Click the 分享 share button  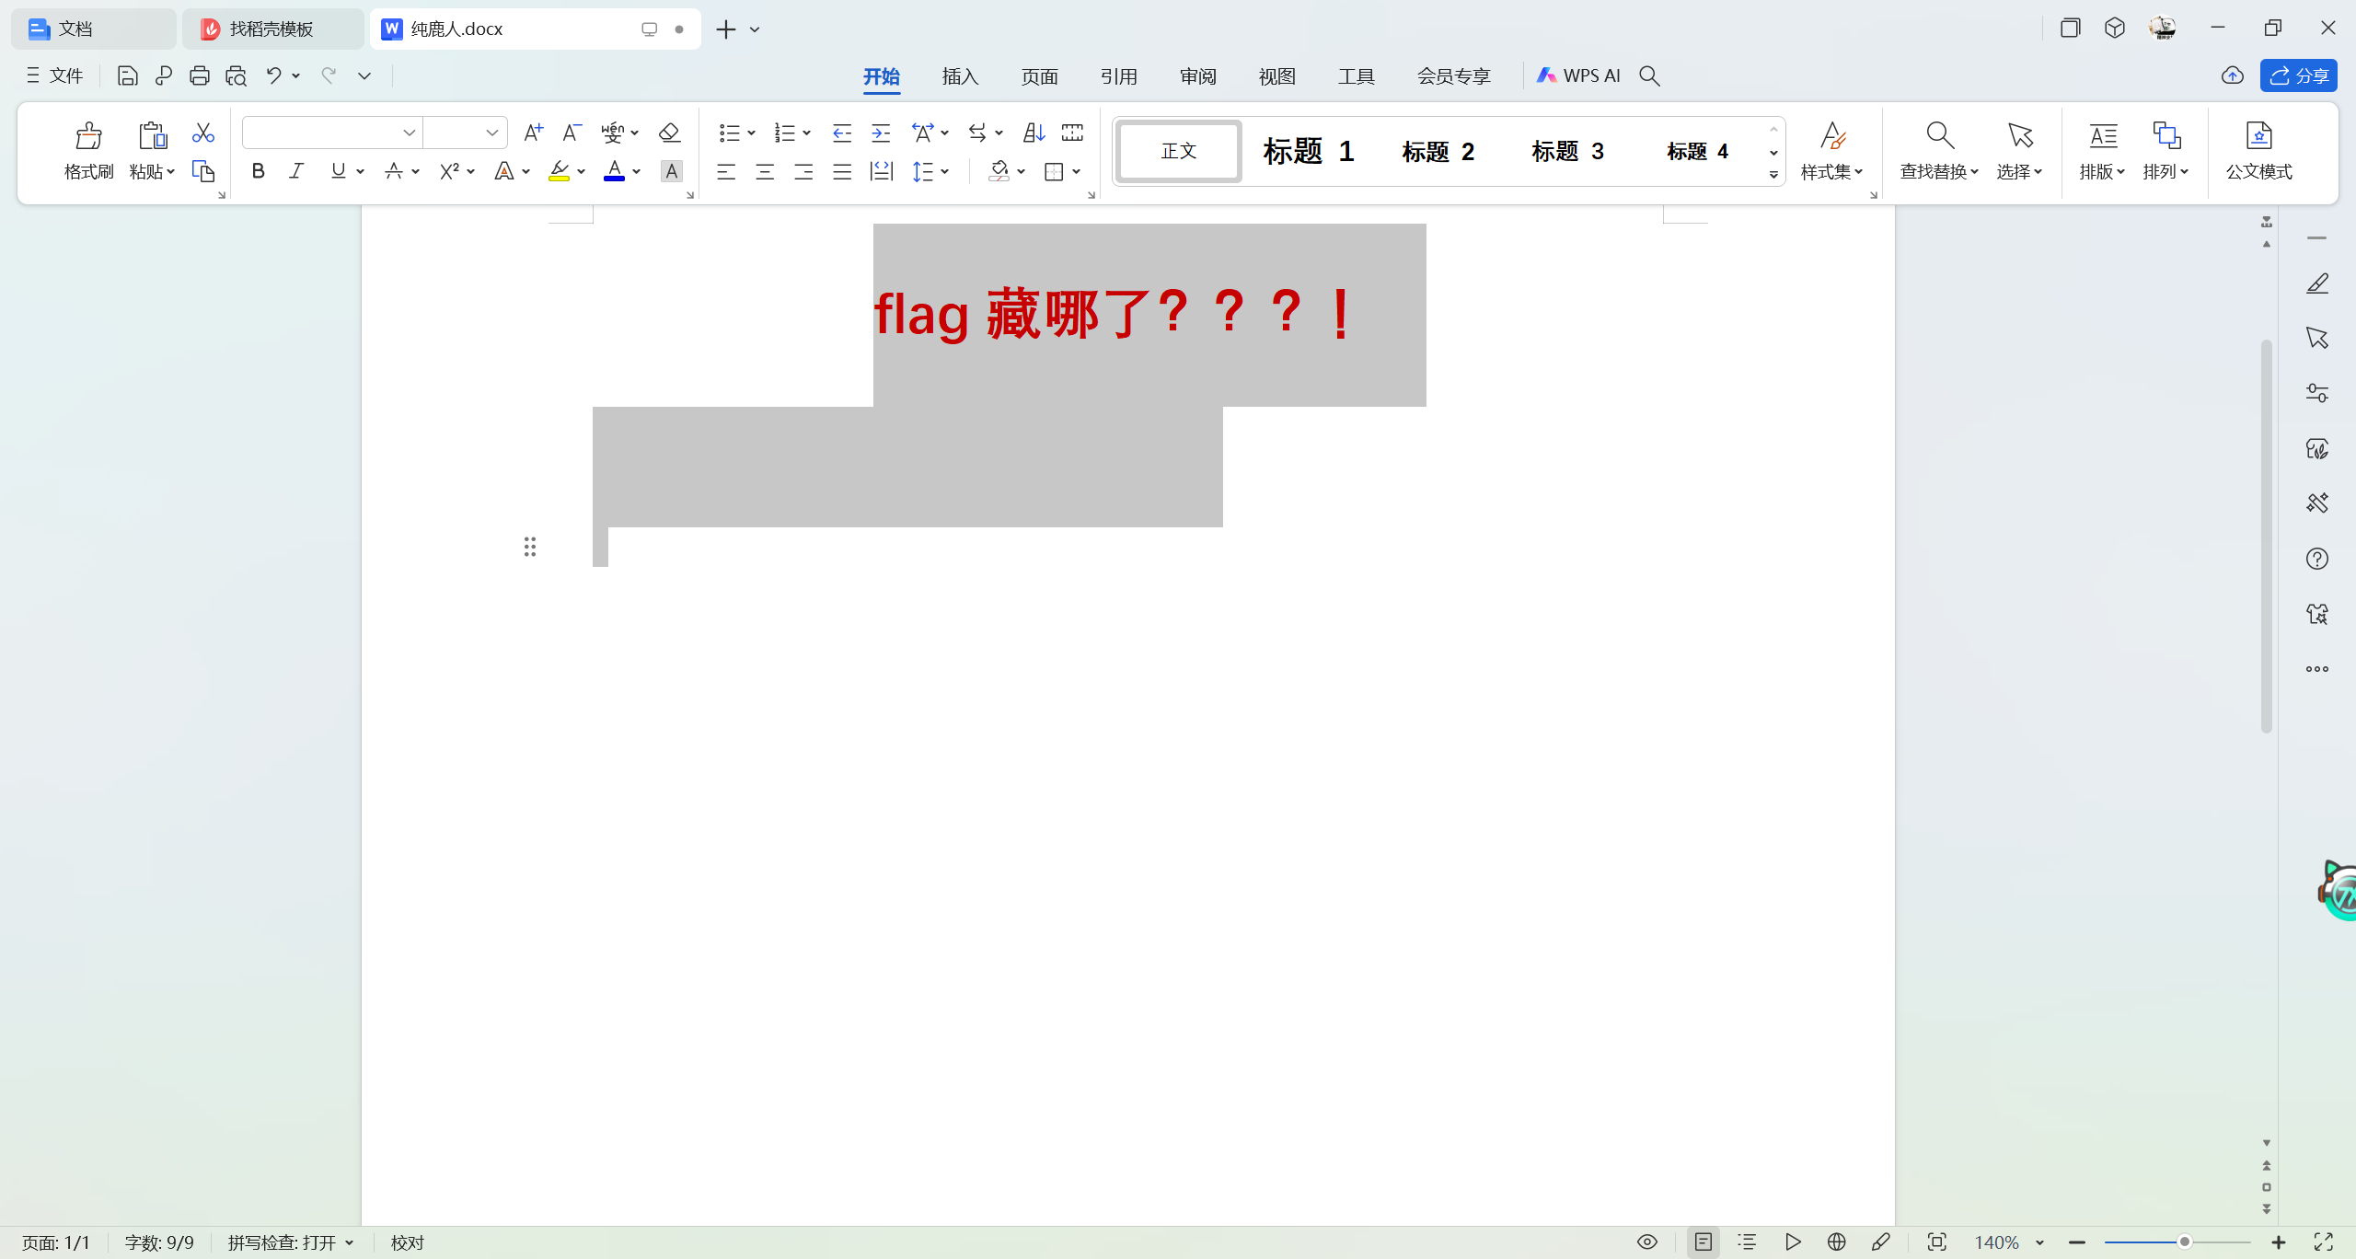2298,75
